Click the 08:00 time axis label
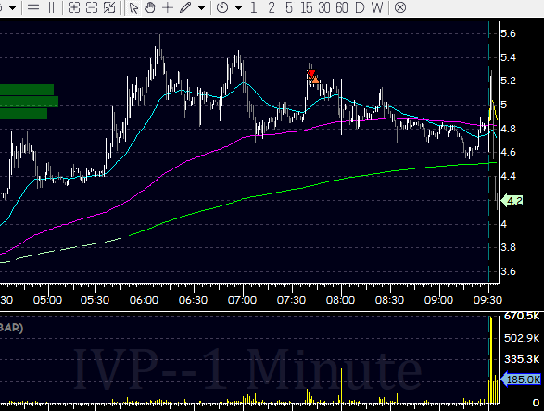Viewport: 544px width, 411px height. pyautogui.click(x=340, y=300)
